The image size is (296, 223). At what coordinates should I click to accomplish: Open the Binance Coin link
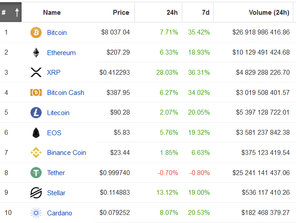(66, 153)
